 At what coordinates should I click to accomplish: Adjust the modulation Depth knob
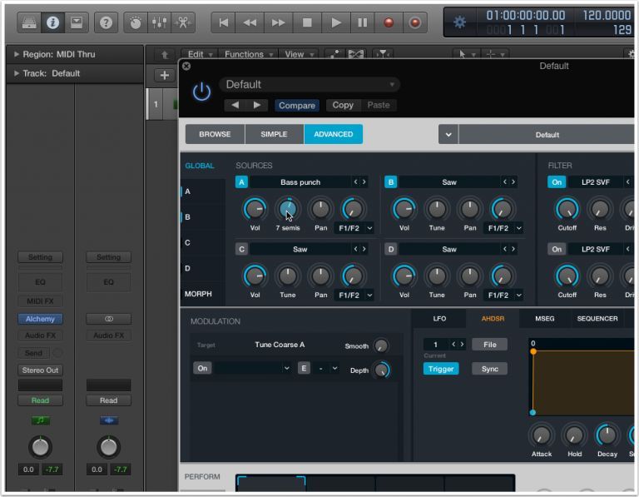[381, 370]
